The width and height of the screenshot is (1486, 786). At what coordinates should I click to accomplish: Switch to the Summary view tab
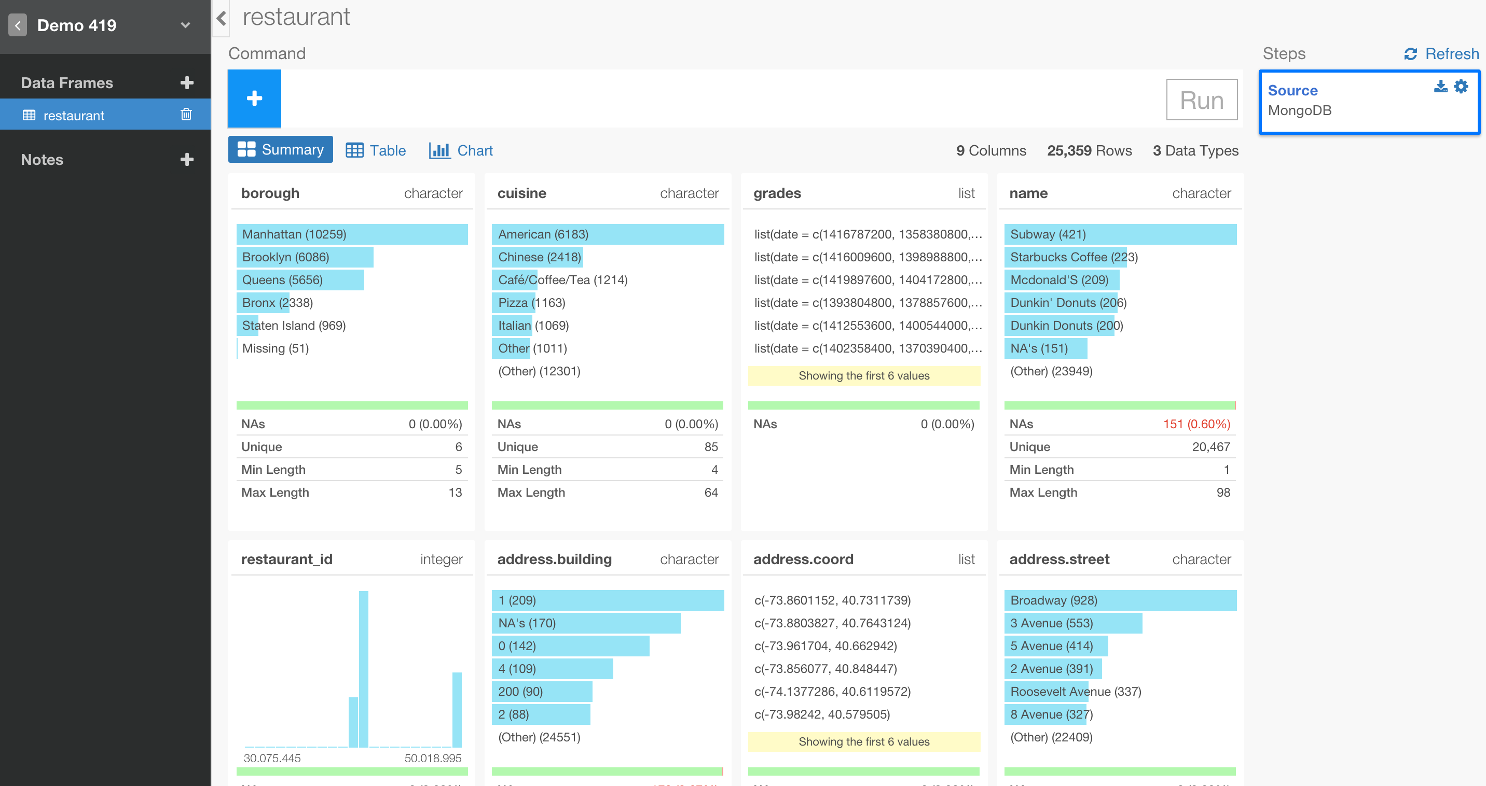tap(280, 149)
